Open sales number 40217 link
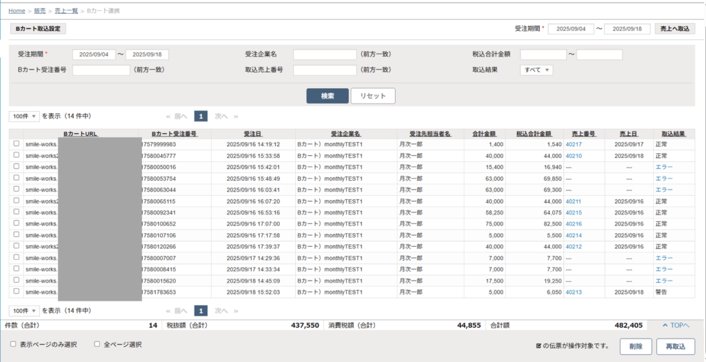 574,144
